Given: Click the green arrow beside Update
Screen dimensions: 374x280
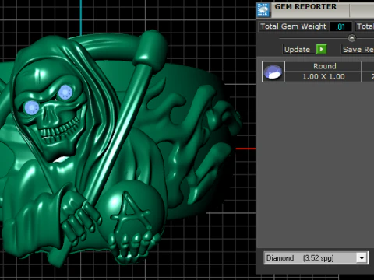Looking at the screenshot, I should click(x=321, y=49).
